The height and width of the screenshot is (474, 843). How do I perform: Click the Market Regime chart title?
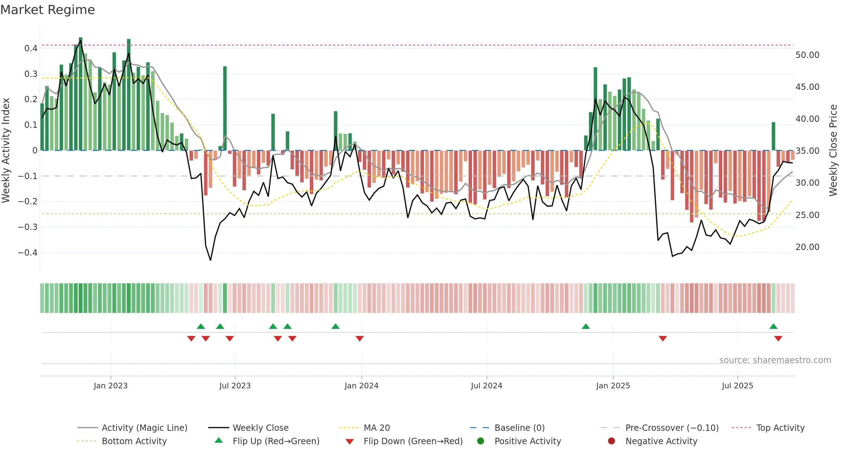tap(48, 10)
